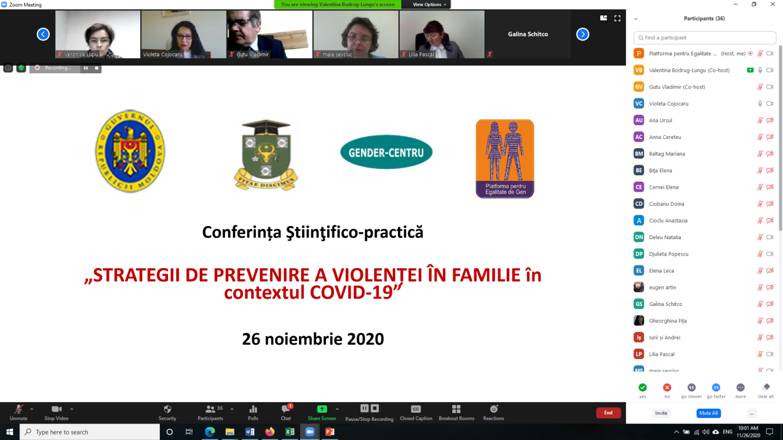Open PowerPoint from the Windows taskbar
This screenshot has width=783, height=440.
point(330,432)
